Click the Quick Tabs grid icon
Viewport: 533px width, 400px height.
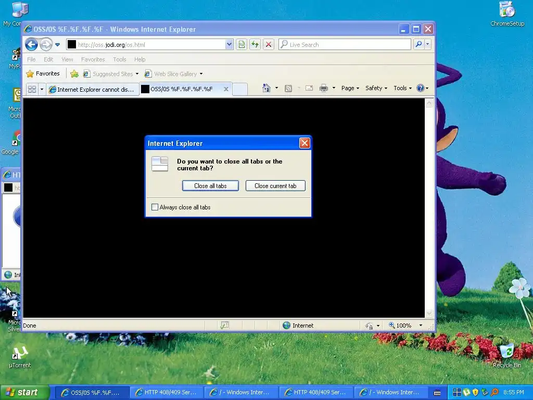point(32,89)
